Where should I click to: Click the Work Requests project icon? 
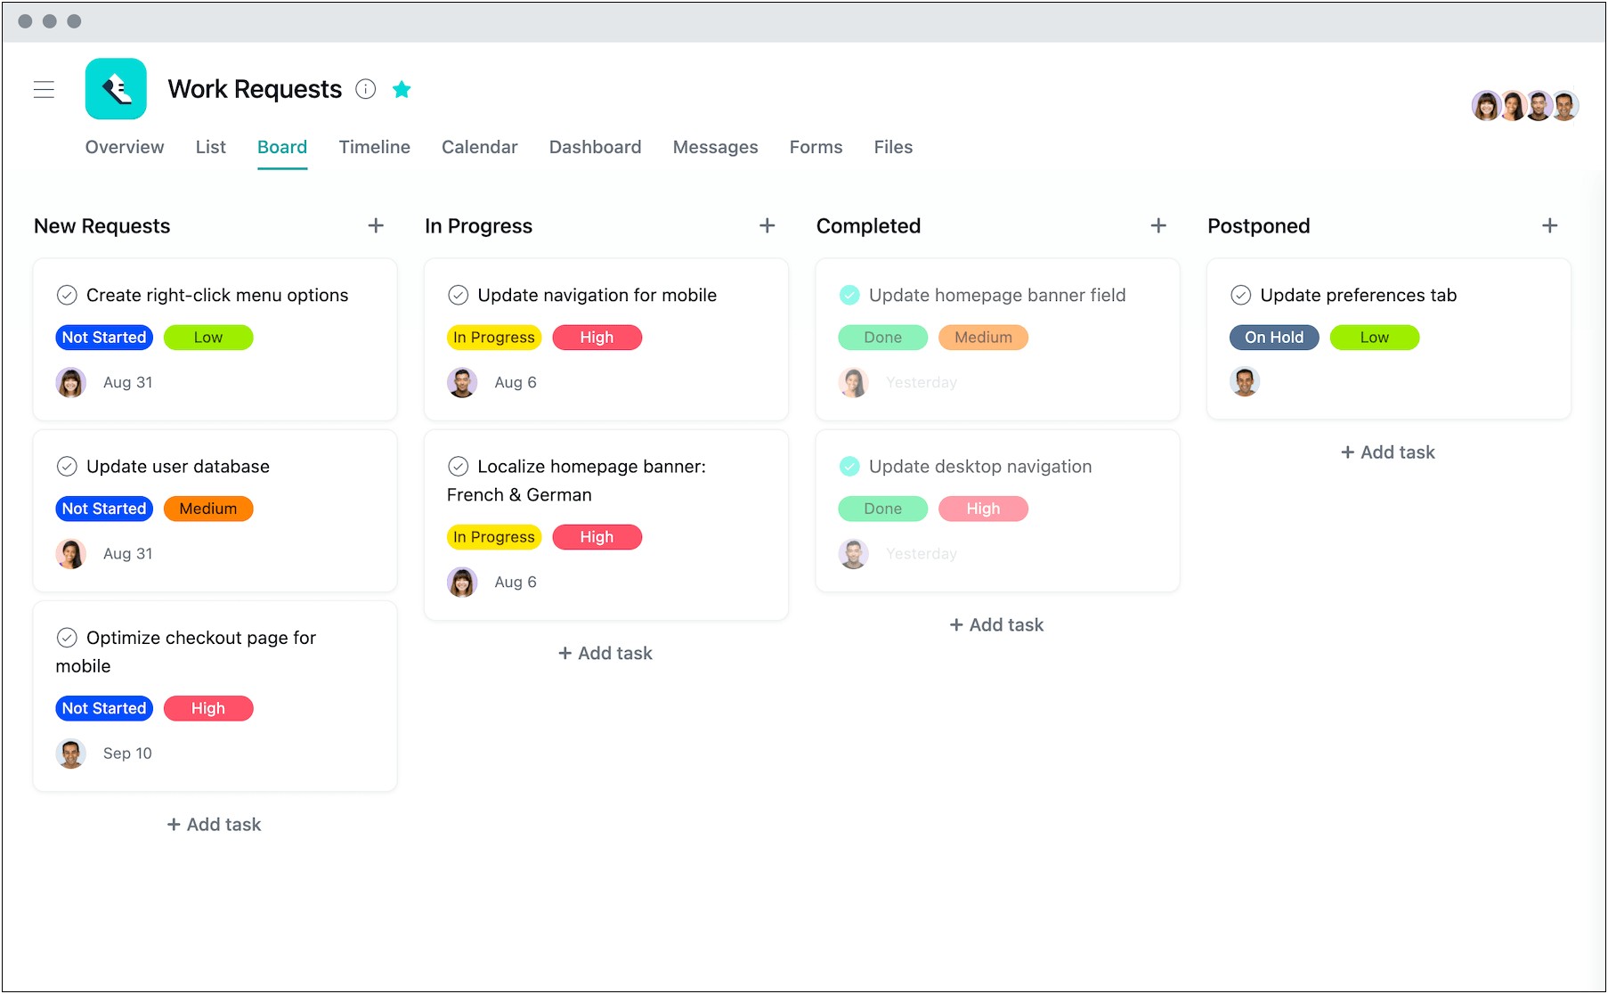click(x=116, y=89)
